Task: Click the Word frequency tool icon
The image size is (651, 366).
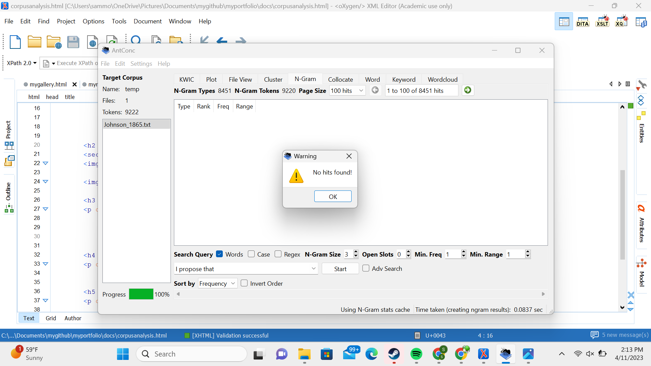Action: [372, 79]
